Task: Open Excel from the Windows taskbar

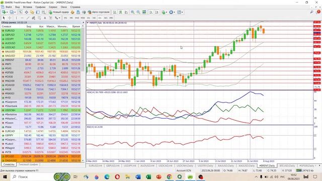Action: coord(148,176)
